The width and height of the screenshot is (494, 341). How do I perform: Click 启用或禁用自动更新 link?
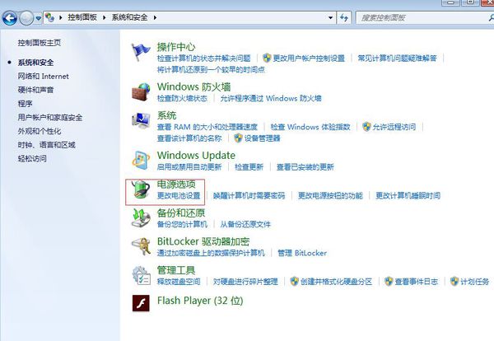point(189,167)
